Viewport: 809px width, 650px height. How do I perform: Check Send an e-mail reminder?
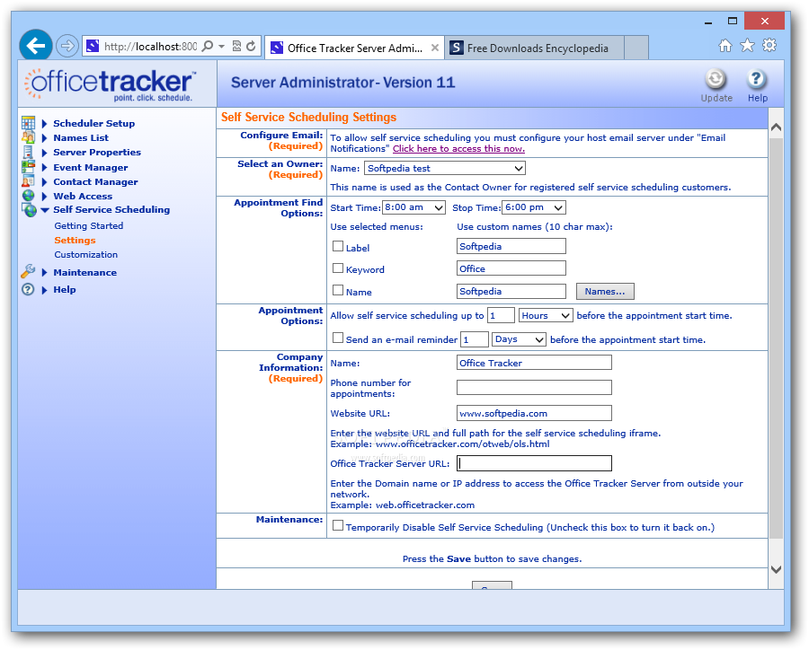(338, 338)
